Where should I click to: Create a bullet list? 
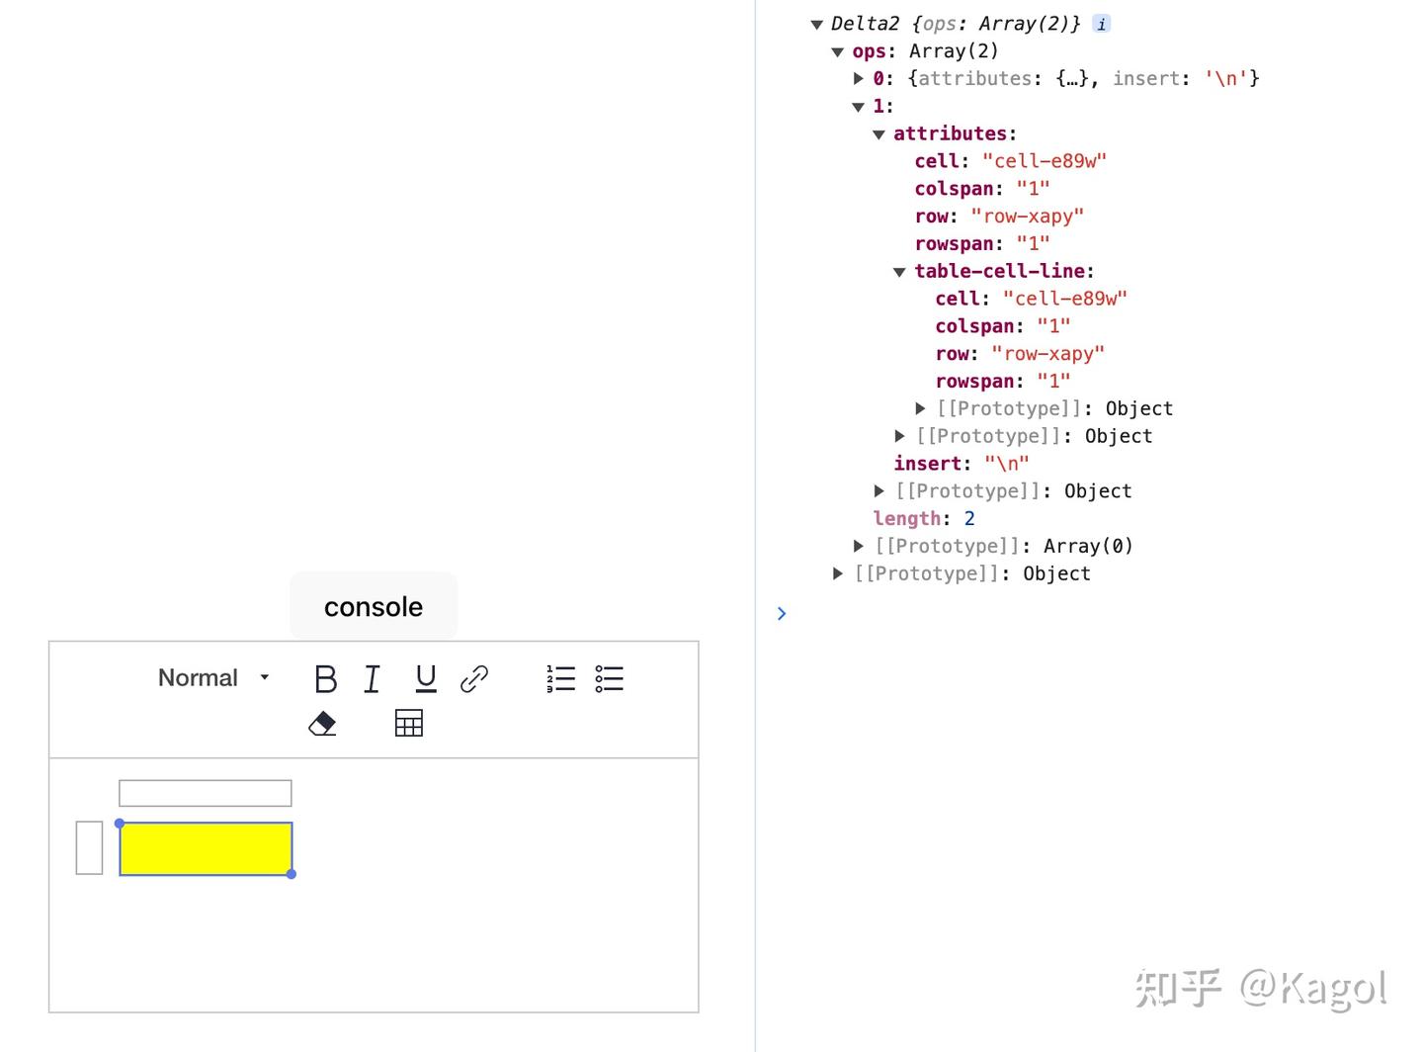coord(609,678)
